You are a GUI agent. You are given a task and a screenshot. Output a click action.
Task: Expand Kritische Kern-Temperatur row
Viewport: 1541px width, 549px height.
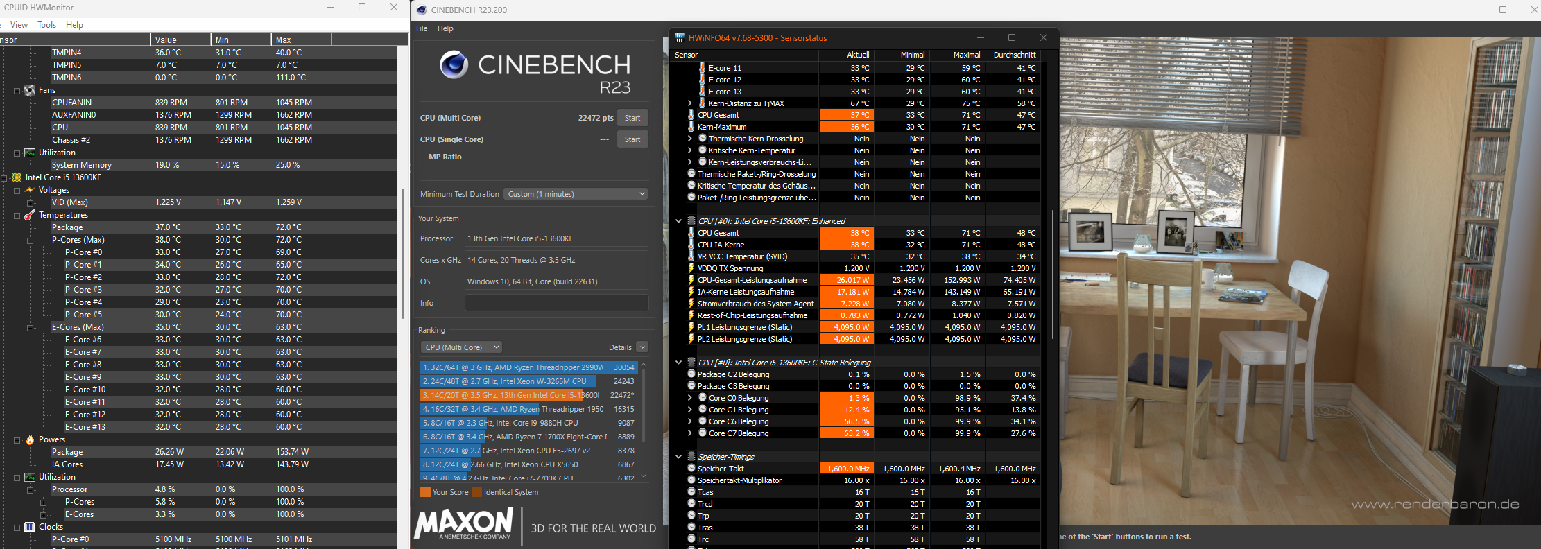point(689,150)
